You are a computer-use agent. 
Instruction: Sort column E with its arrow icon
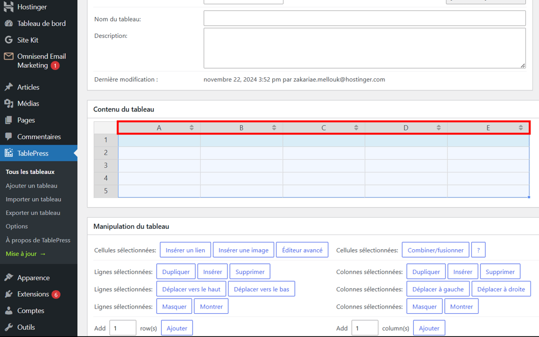(x=521, y=128)
